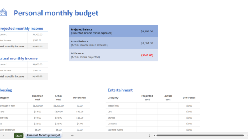Select Housing Projected cost column header
Image resolution: width=248 pixels, height=139 pixels.
pyautogui.click(x=38, y=98)
